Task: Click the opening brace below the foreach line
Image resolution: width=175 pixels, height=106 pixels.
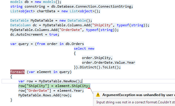Action: click(x=11, y=77)
